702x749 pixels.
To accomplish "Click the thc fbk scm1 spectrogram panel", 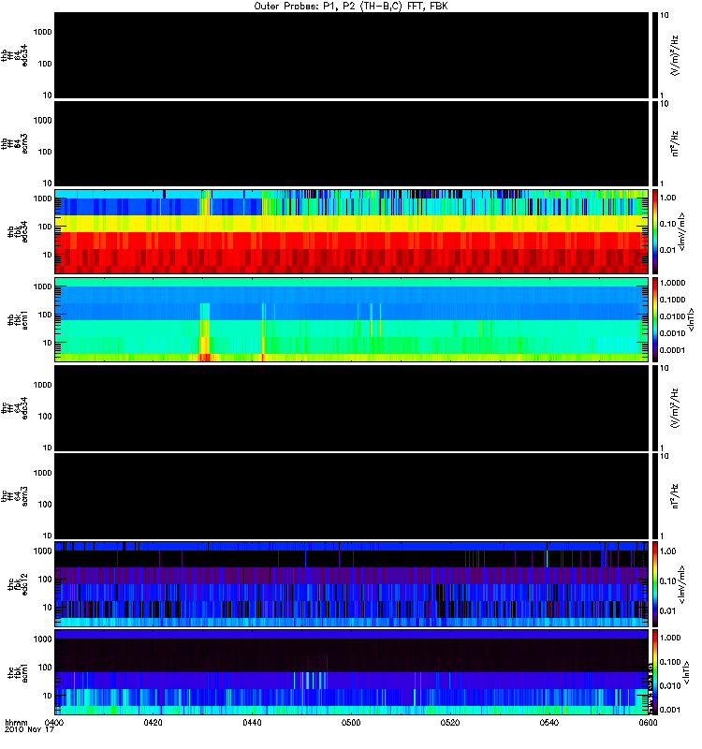I will click(x=351, y=672).
